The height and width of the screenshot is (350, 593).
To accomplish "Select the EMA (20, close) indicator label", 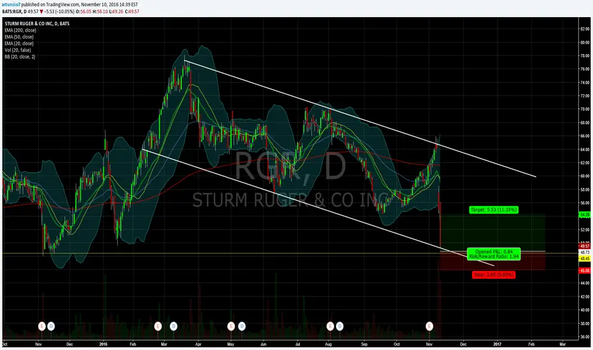I will (19, 43).
